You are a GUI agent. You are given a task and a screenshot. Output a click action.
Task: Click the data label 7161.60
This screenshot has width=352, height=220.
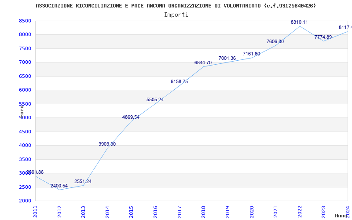(251, 54)
